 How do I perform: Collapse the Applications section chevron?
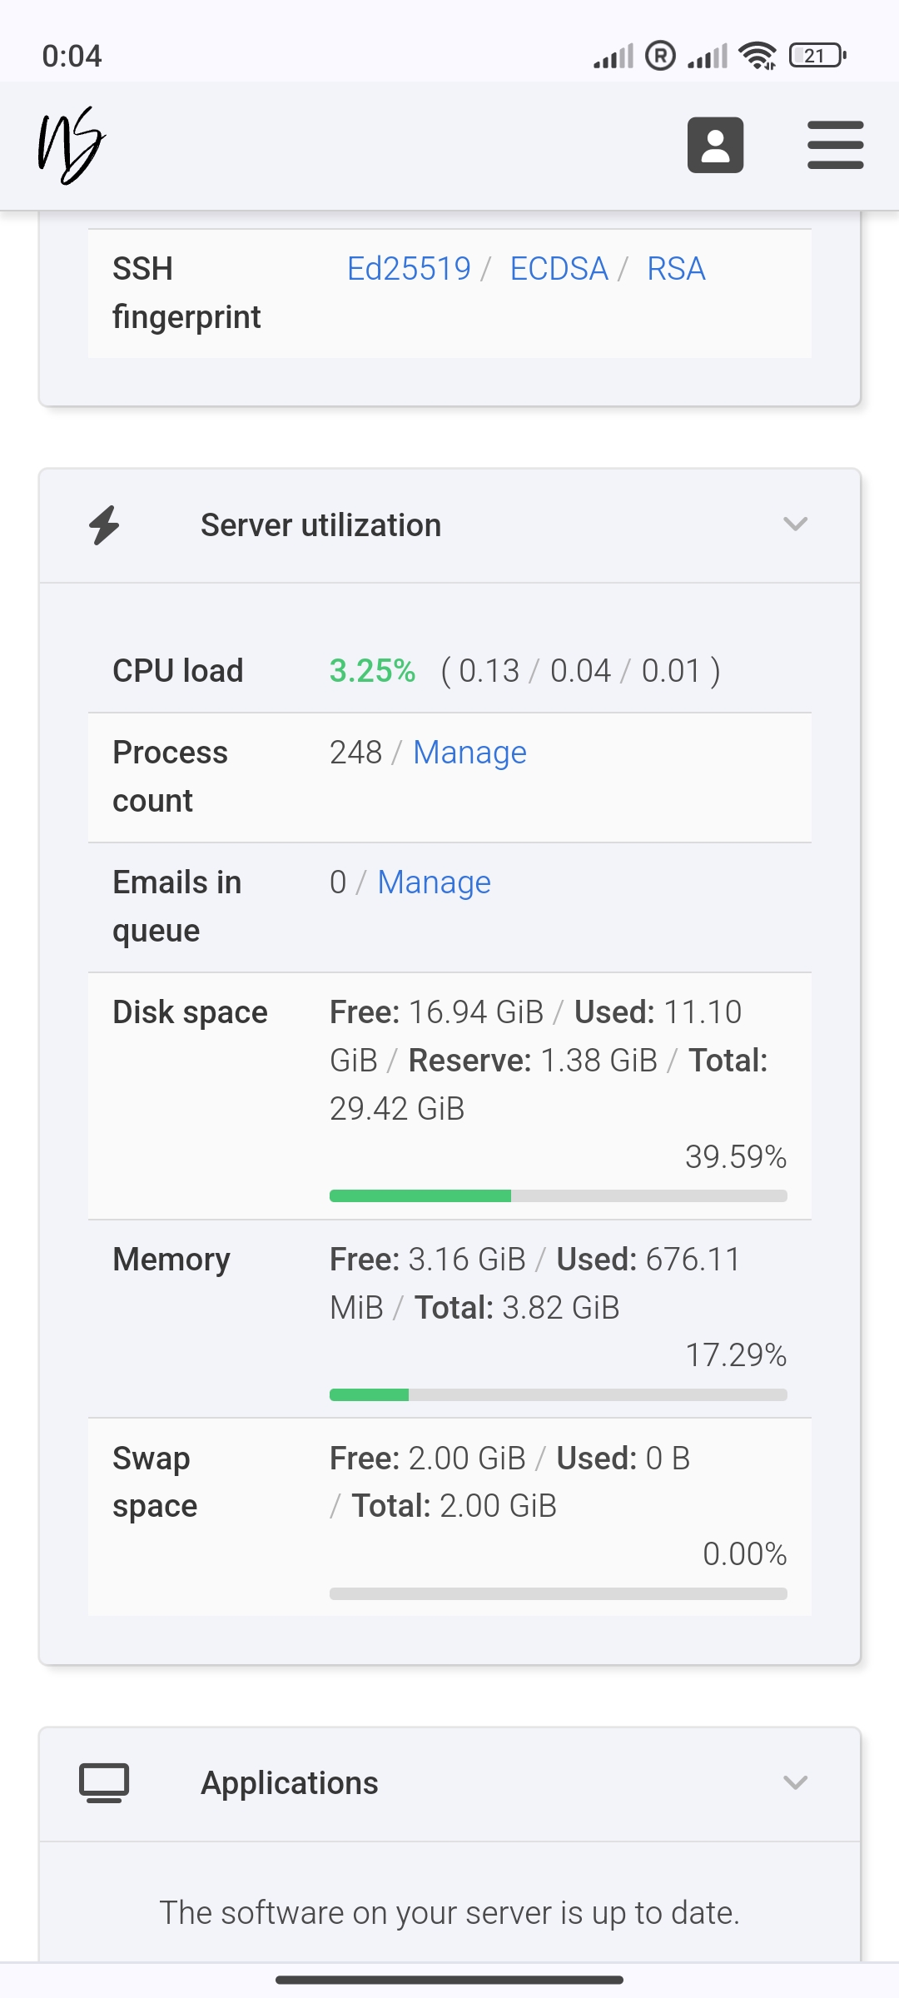tap(796, 1782)
